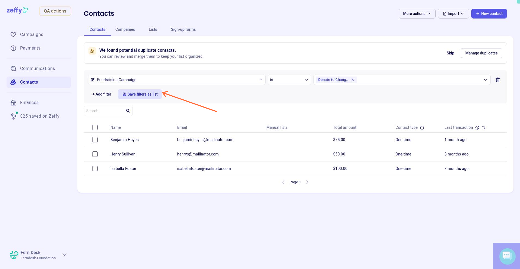Click Save filters as list

pos(140,94)
